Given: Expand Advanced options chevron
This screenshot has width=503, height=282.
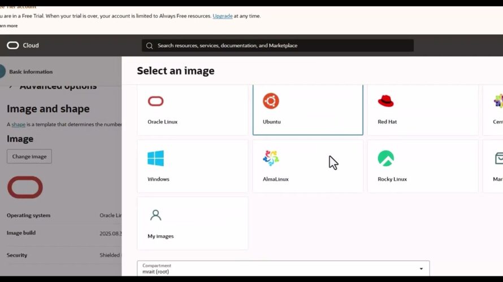Looking at the screenshot, I should tap(11, 86).
